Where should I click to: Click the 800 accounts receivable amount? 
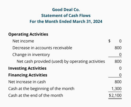click(x=118, y=48)
